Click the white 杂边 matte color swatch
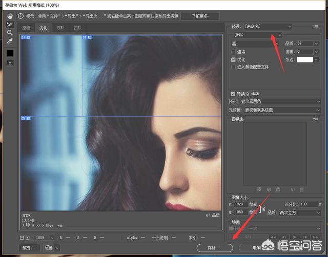Screen dimensions: 328x257 point(305,60)
